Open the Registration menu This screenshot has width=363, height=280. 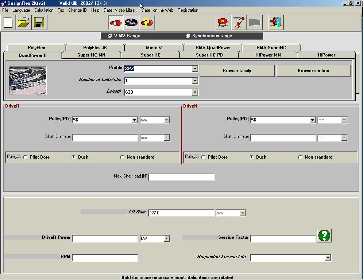pyautogui.click(x=188, y=10)
